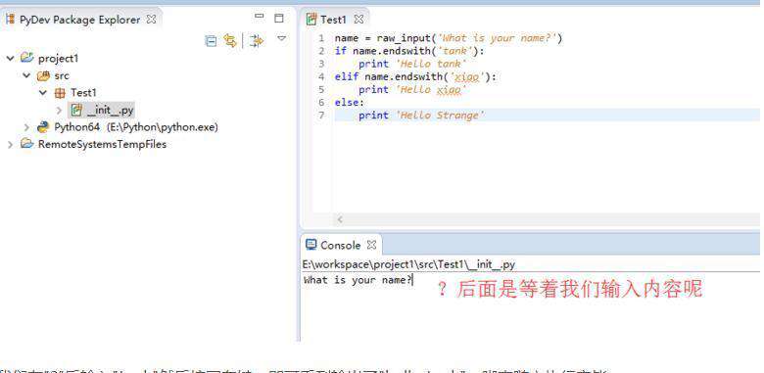Close the Test1 editor tab
Viewport: 764px width, 373px height.
click(358, 20)
